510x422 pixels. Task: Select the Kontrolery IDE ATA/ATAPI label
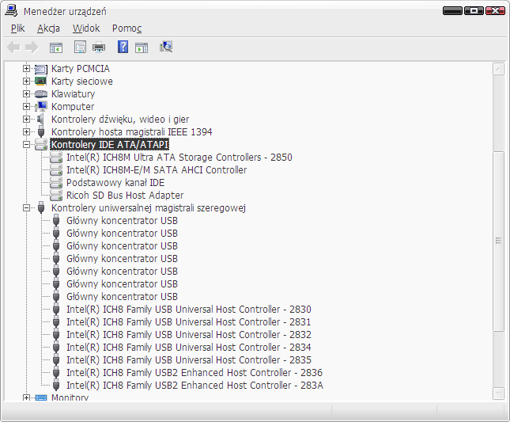110,145
